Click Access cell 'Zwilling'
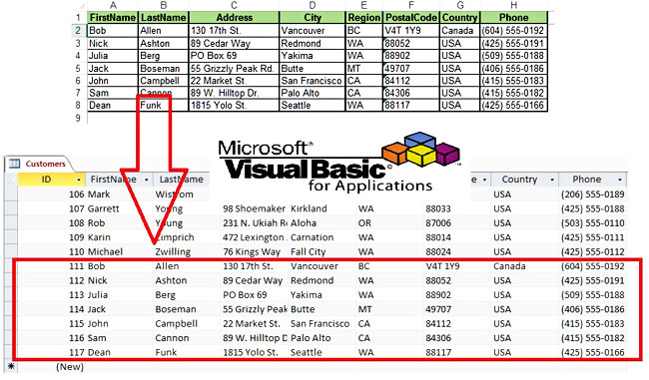Viewport: 649px width, 380px height. pos(173,252)
